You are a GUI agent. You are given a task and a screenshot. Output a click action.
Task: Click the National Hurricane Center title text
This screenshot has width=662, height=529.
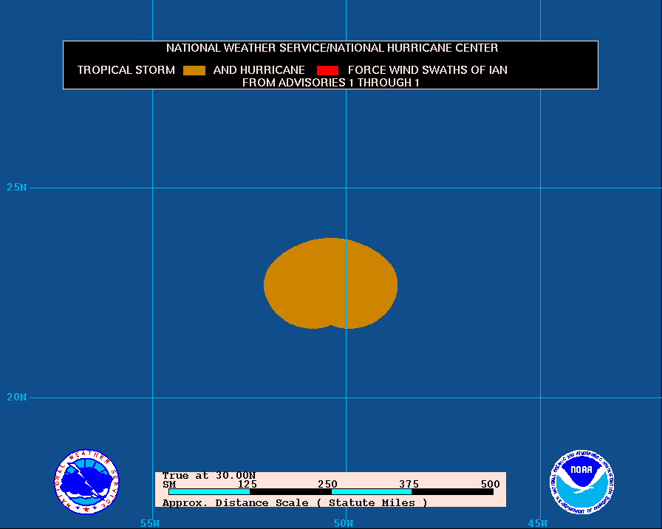(x=332, y=48)
